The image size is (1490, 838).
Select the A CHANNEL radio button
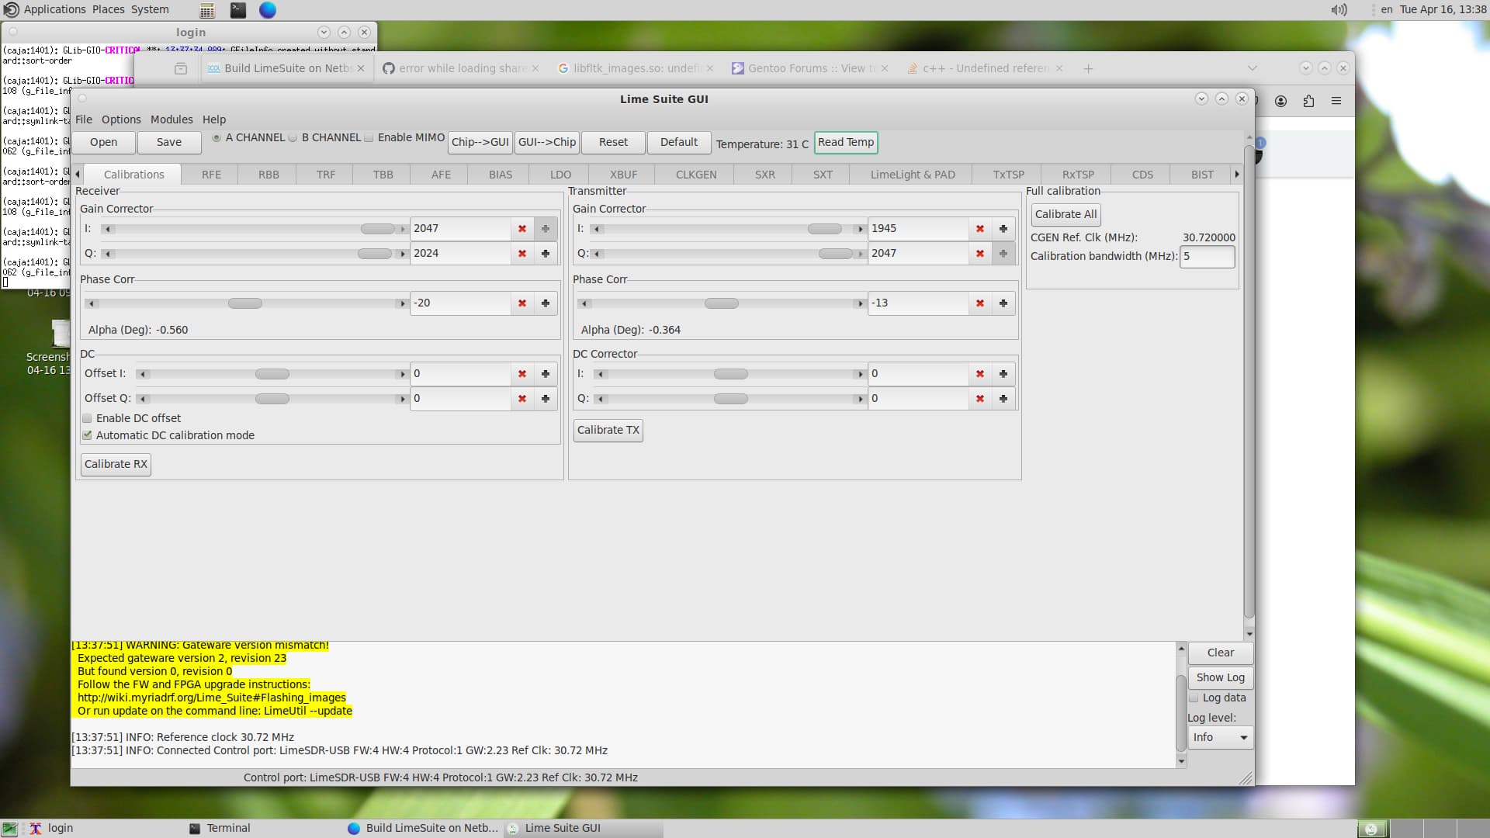click(x=217, y=138)
